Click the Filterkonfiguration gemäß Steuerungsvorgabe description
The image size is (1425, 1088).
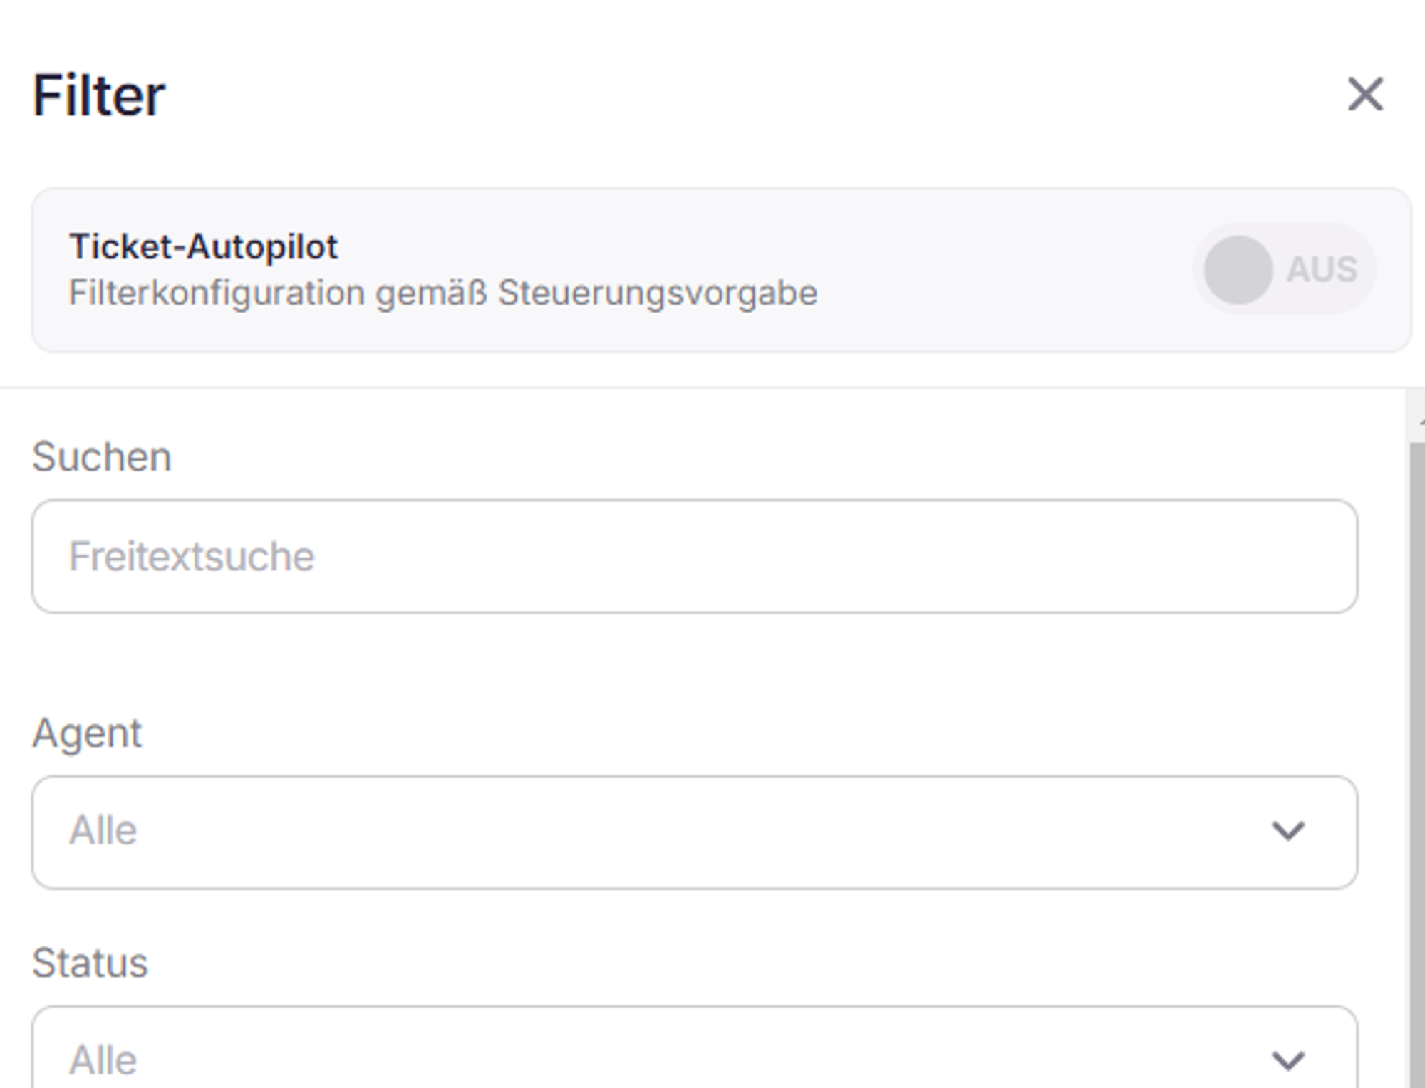point(442,293)
